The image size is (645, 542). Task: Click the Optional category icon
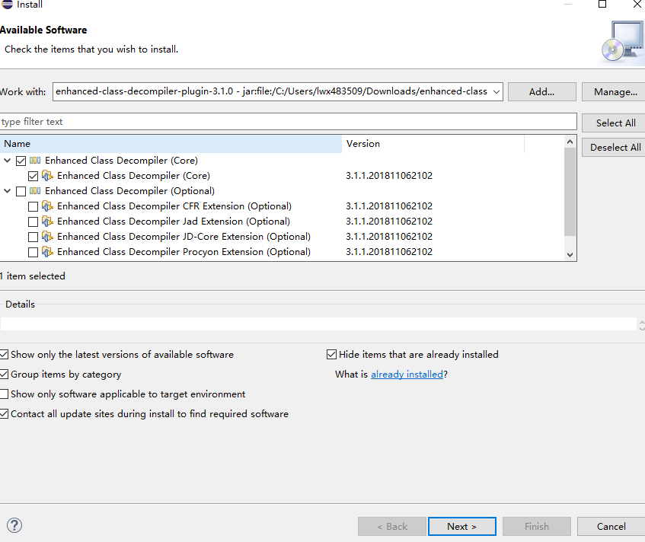tap(35, 191)
